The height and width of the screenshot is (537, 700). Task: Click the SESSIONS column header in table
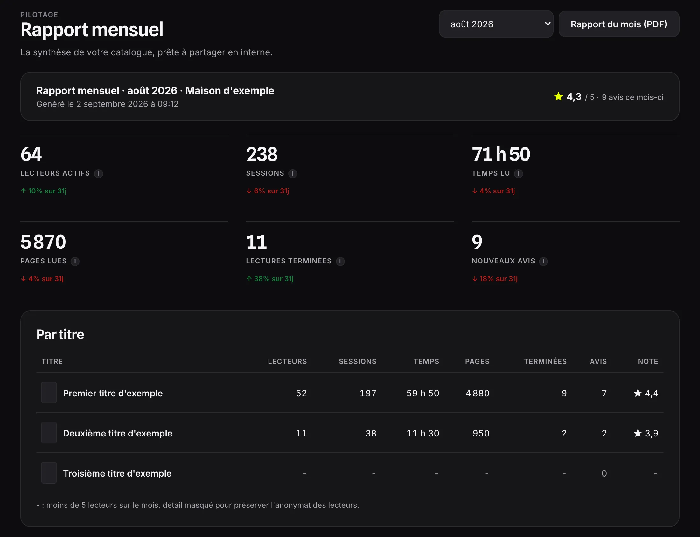(x=357, y=361)
